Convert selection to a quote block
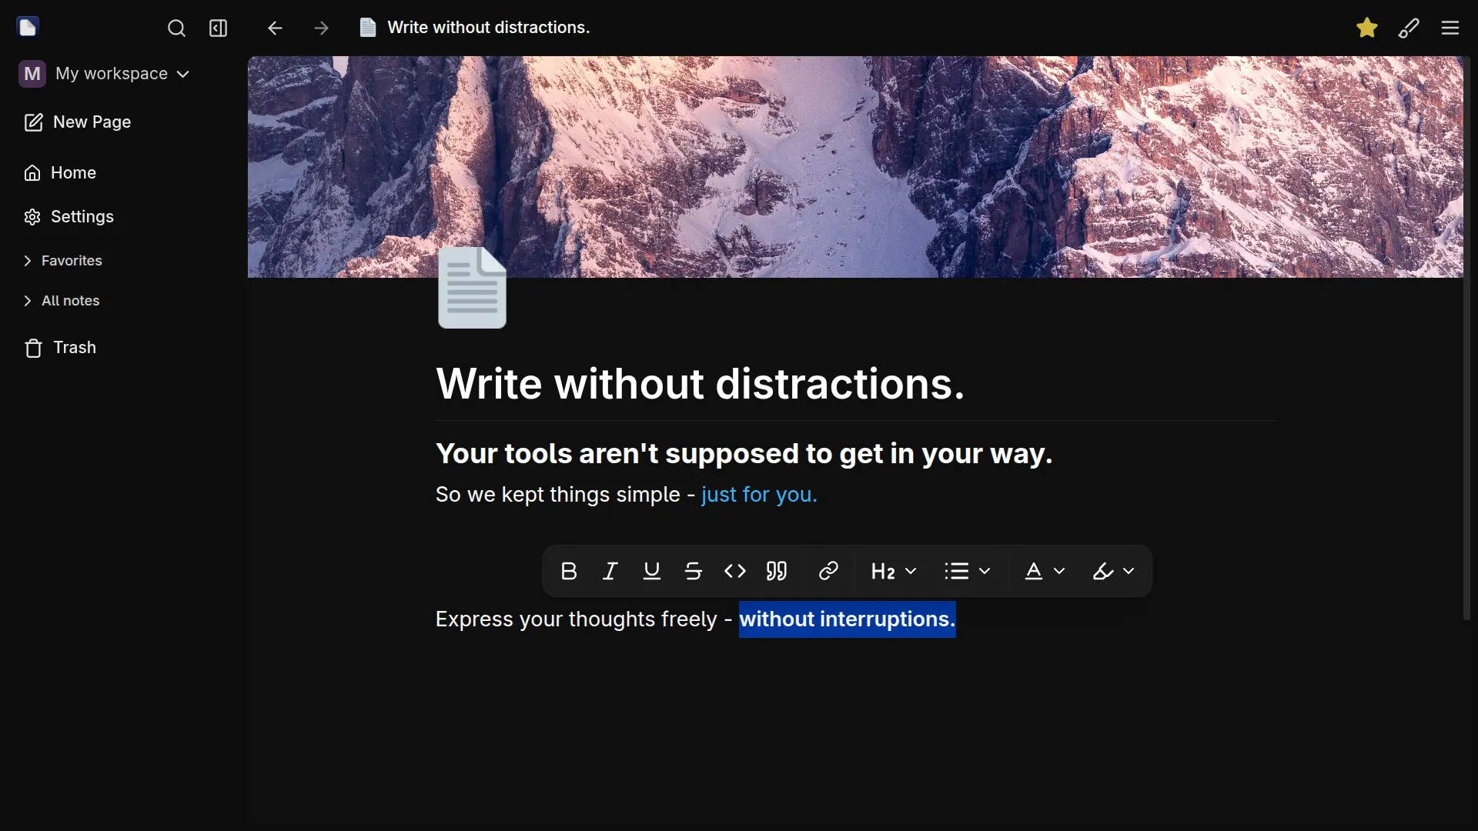This screenshot has width=1478, height=831. pos(777,571)
